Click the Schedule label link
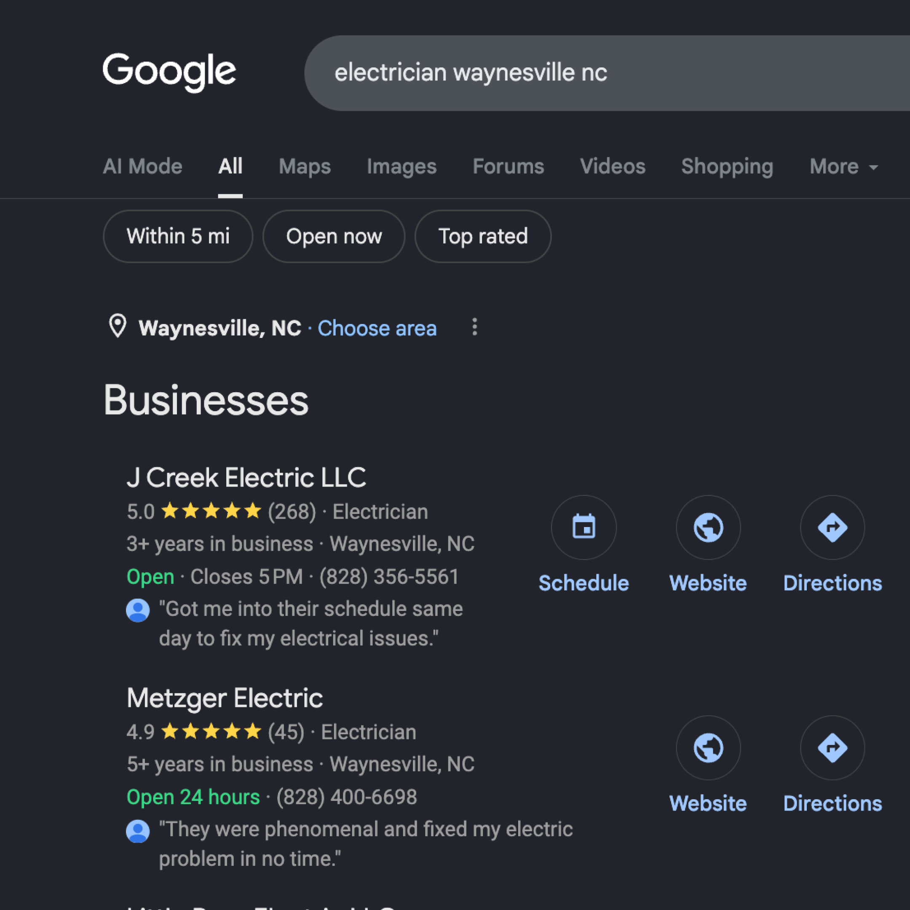 click(583, 583)
